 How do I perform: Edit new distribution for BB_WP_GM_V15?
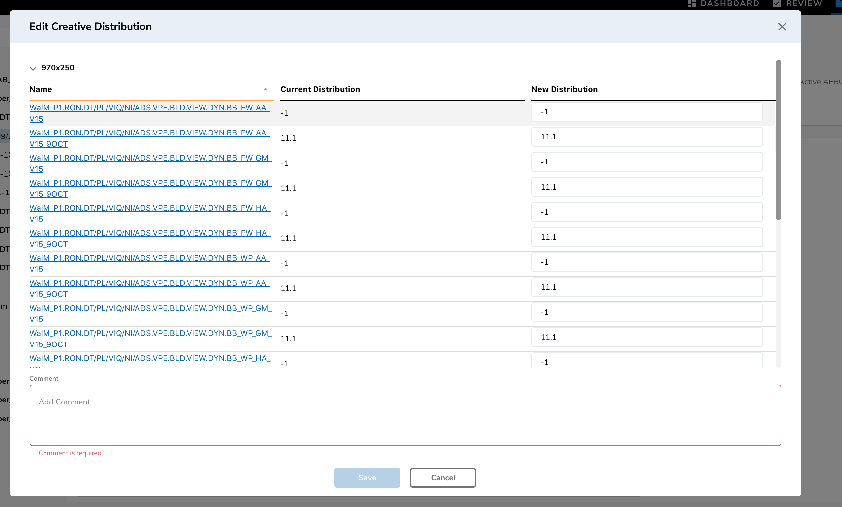pos(647,312)
